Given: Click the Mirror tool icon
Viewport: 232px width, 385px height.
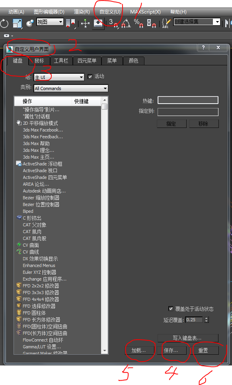Looking at the screenshot, I should tap(228, 24).
